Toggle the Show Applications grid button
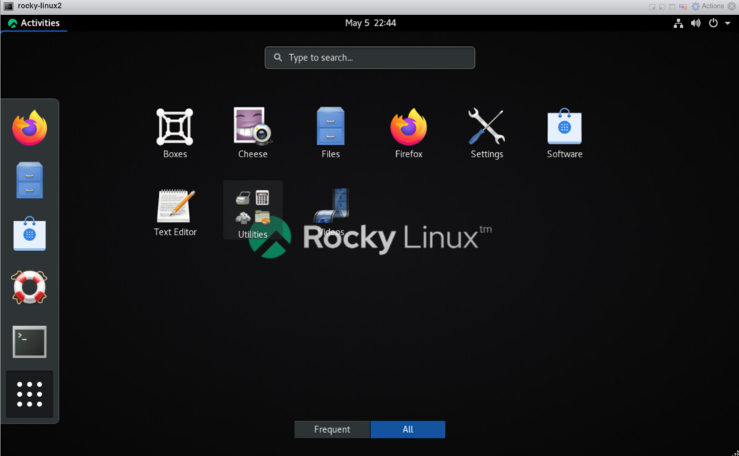This screenshot has width=739, height=456. [30, 394]
